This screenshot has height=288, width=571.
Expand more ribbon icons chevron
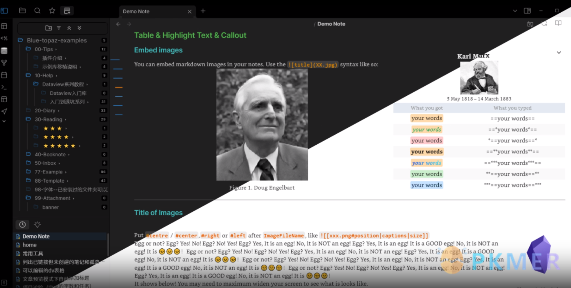point(4,121)
